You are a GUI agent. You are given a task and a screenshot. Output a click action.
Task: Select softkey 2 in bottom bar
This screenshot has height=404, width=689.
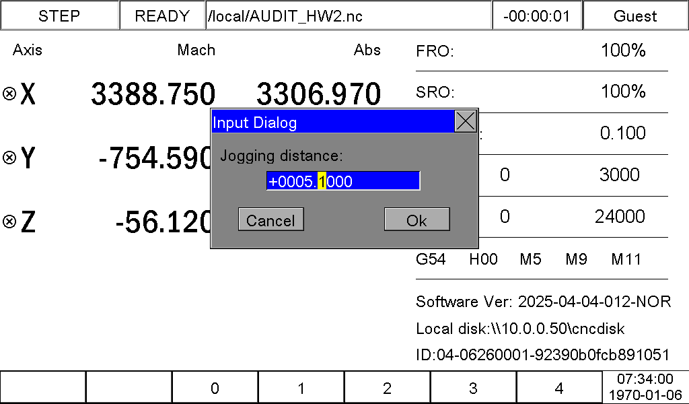coord(387,387)
